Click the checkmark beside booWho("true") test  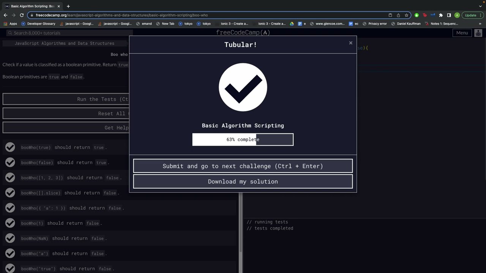[x=10, y=268]
